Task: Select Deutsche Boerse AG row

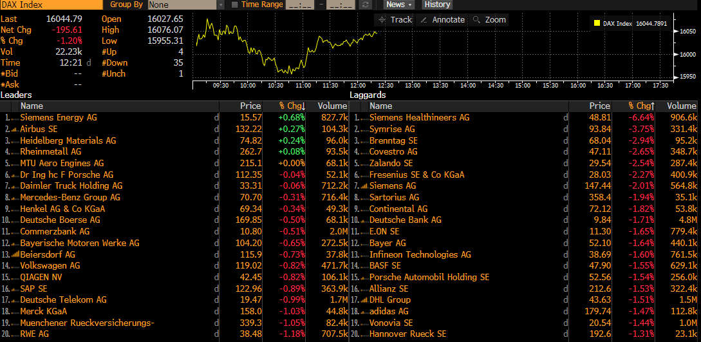Action: [174, 220]
